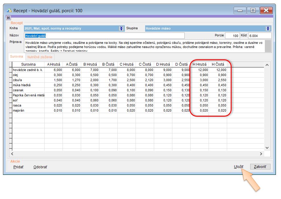Viewport: 281px width, 199px height.
Task: Click the Porcie input field
Action: point(232,36)
